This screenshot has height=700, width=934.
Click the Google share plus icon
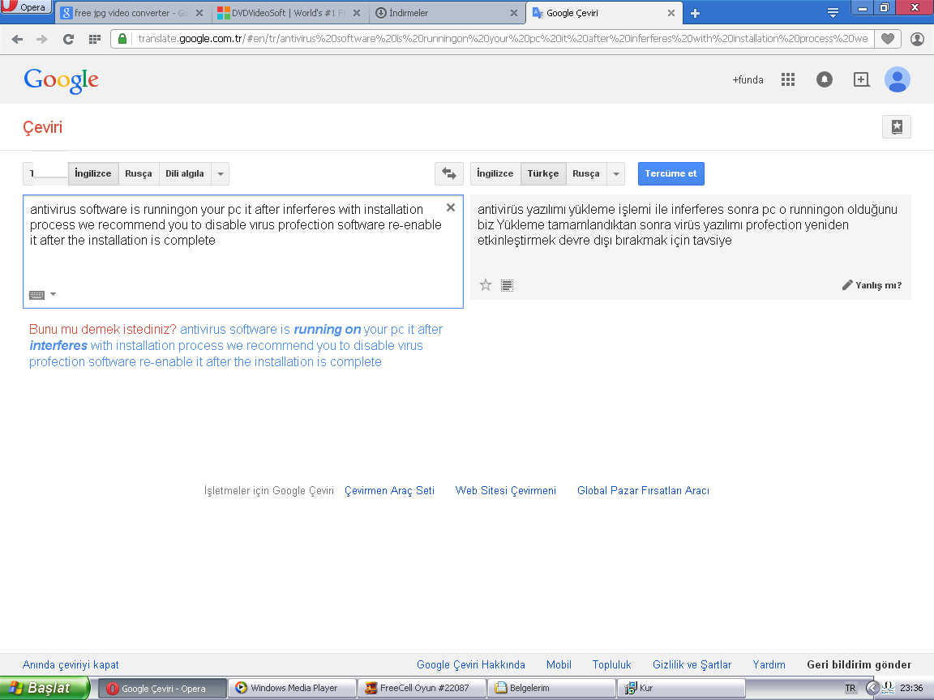[x=861, y=79]
